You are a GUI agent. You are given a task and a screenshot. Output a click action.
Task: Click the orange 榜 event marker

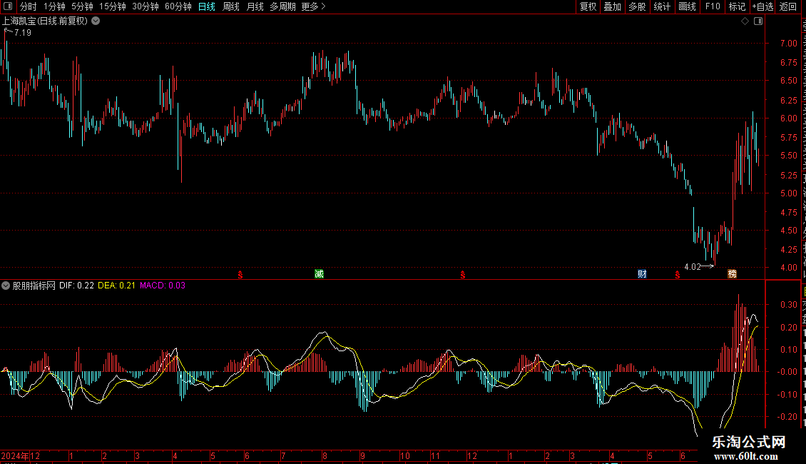click(732, 273)
